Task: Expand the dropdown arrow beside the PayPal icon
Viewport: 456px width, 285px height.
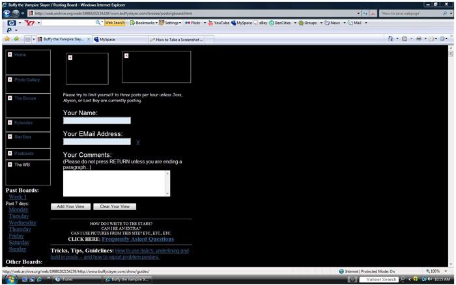Action: click(16, 30)
